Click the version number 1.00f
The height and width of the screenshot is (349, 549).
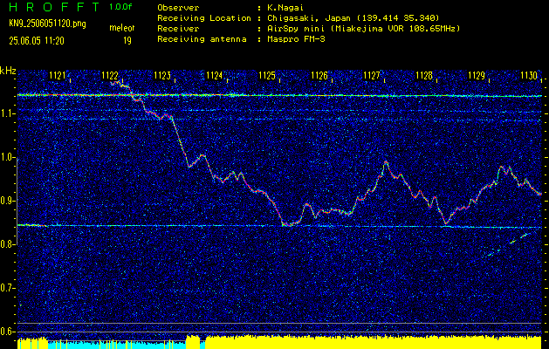[120, 7]
